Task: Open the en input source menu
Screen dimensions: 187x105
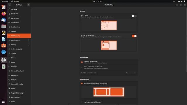Action: (174, 1)
